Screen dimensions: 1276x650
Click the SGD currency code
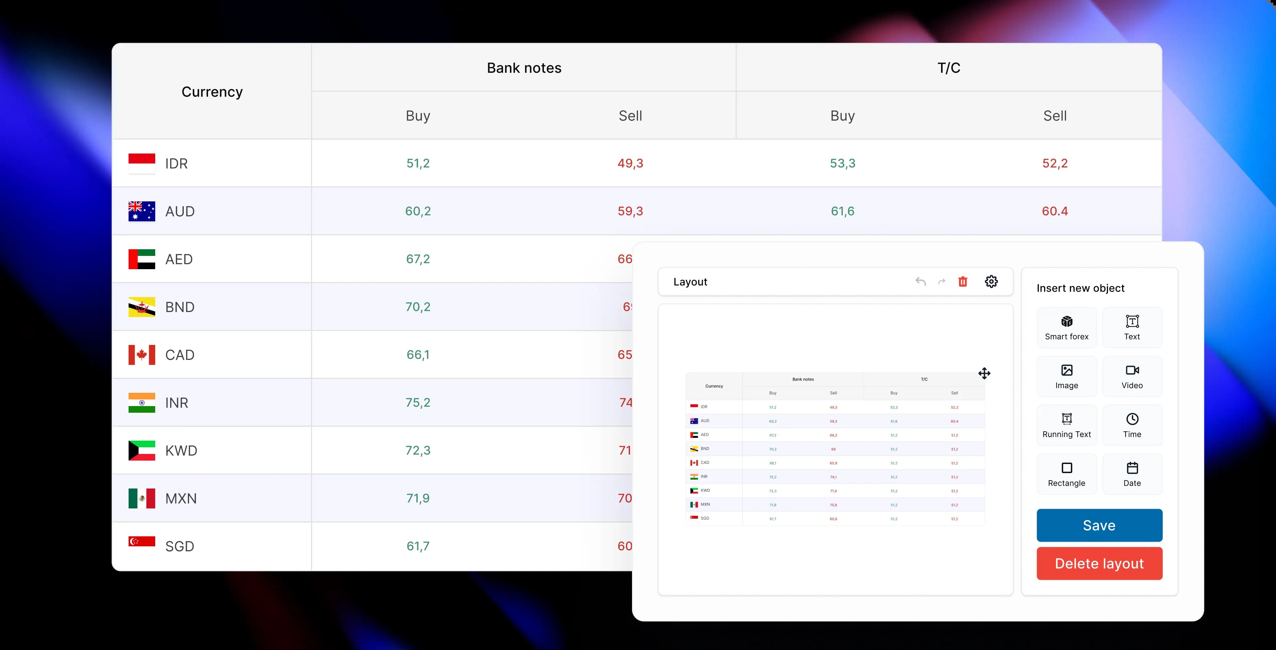tap(179, 546)
